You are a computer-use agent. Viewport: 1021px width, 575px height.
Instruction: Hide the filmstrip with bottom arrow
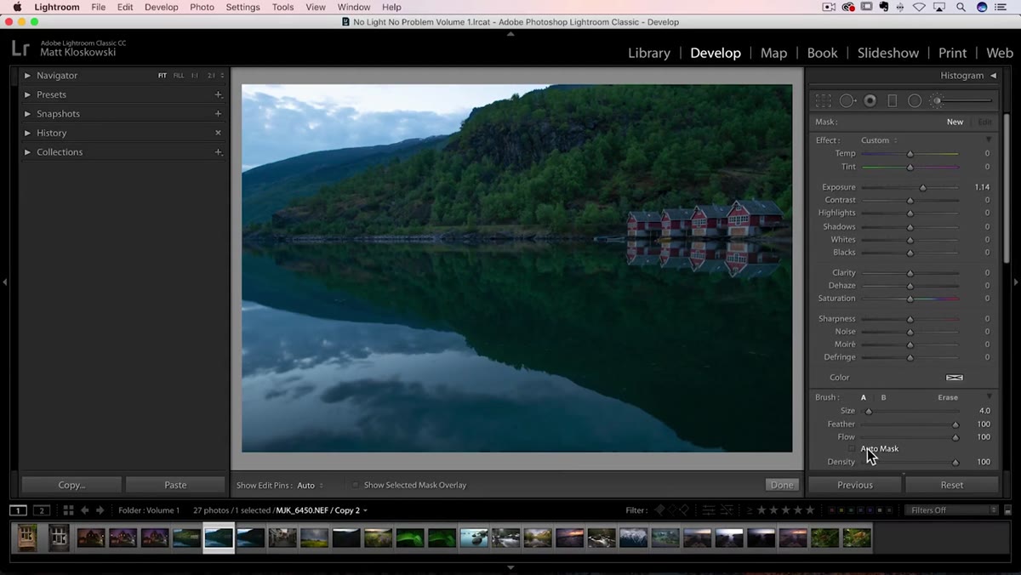tap(510, 567)
